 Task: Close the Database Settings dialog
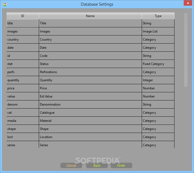188,3
